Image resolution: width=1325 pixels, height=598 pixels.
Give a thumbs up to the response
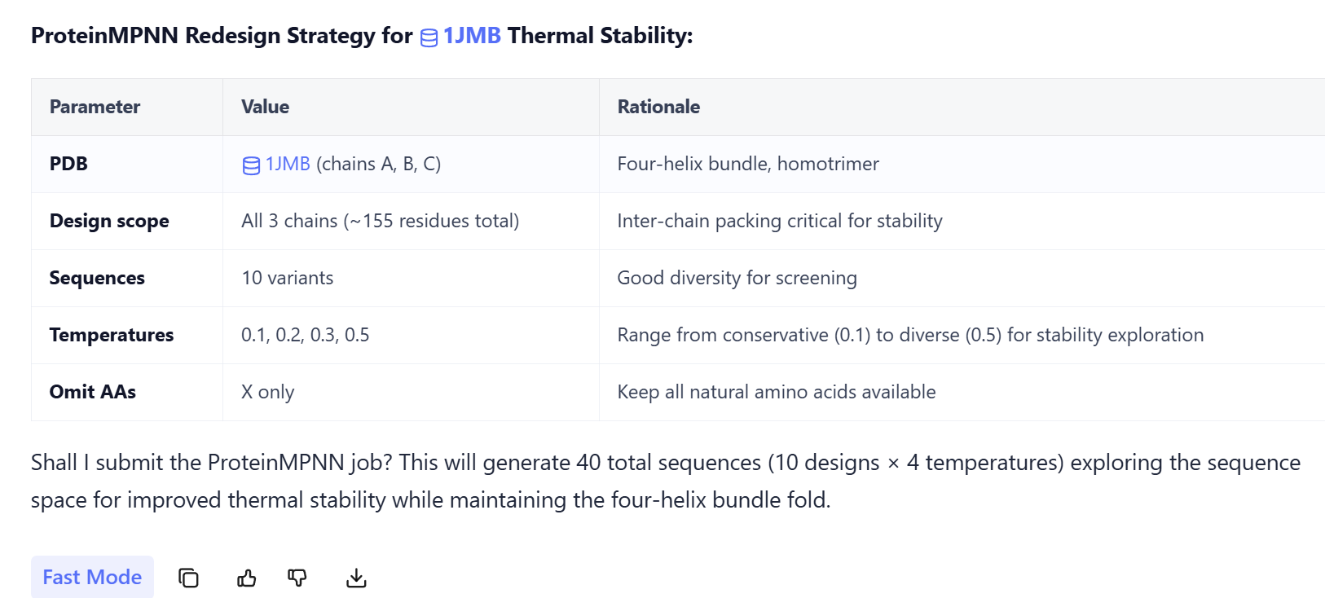coord(246,578)
